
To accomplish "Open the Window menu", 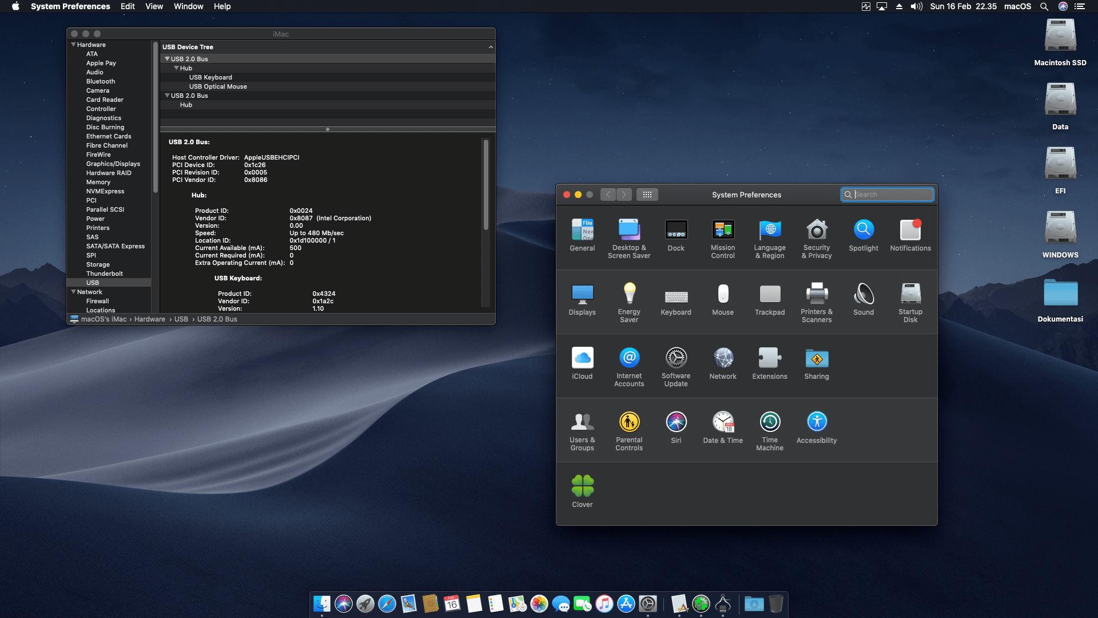I will tap(188, 6).
